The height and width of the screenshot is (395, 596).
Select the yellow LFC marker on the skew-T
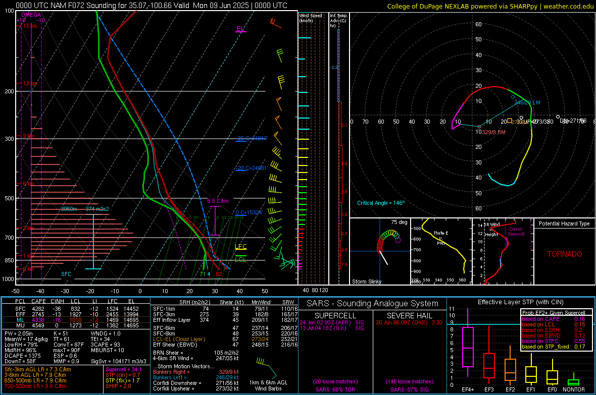click(x=240, y=247)
